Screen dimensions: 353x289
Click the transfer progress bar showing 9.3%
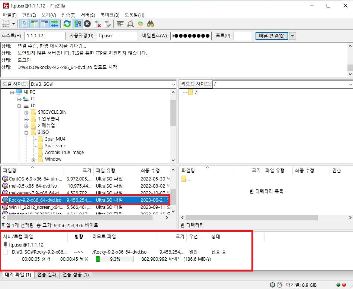click(115, 259)
